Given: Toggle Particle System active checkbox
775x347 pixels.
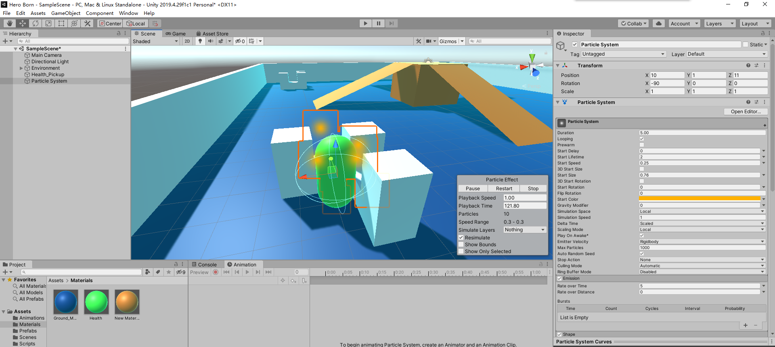Looking at the screenshot, I should [575, 44].
